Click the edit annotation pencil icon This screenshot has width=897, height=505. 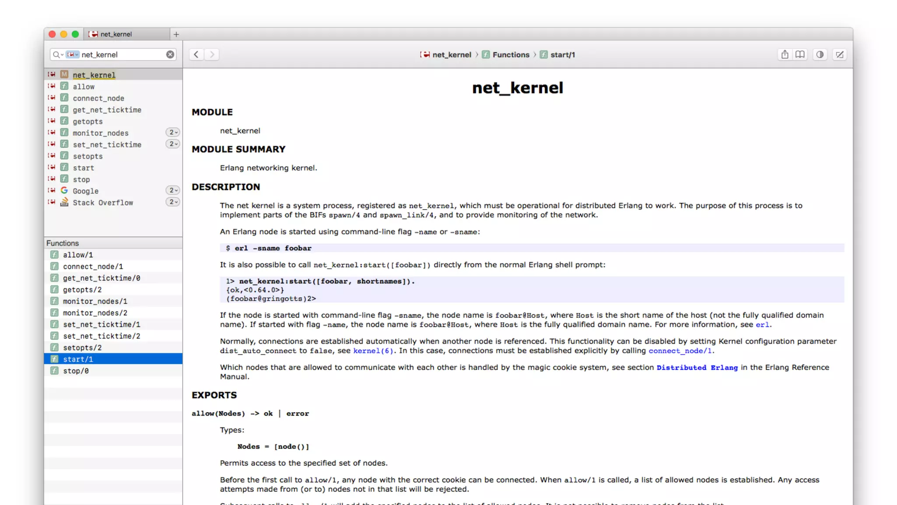[839, 54]
